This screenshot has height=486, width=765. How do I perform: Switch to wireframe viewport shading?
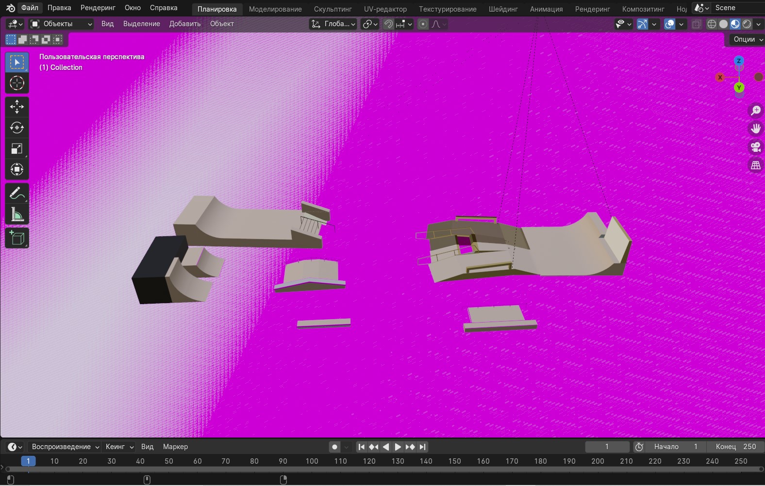[712, 24]
